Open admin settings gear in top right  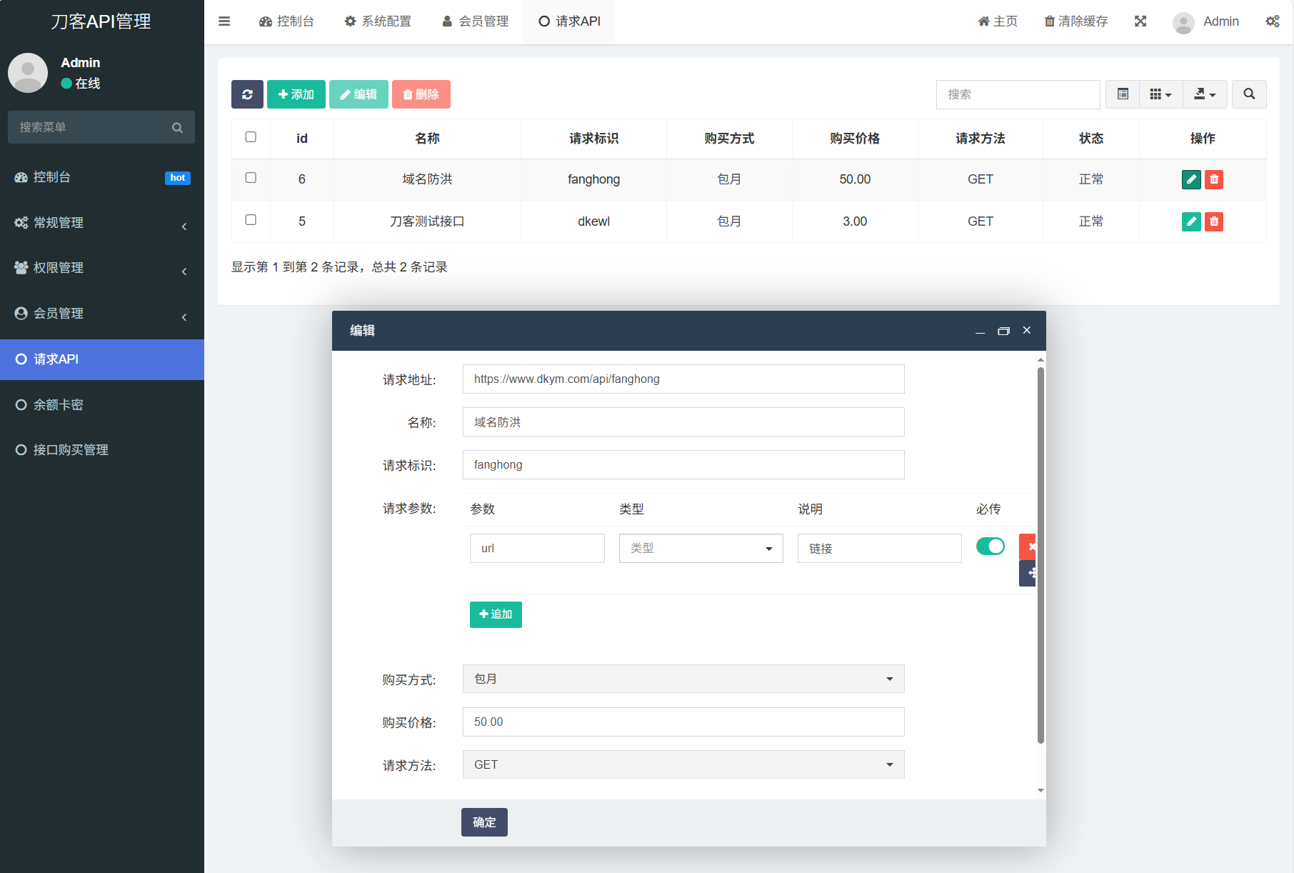click(x=1273, y=21)
